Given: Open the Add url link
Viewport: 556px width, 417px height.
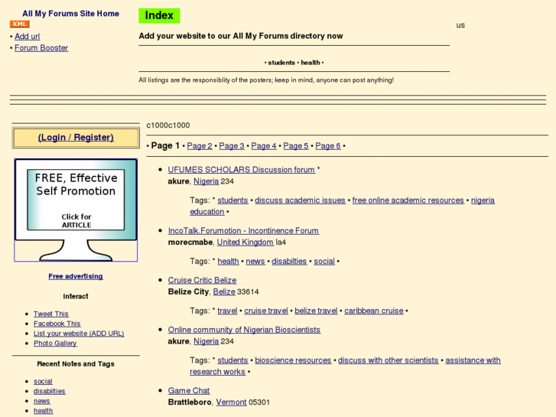Looking at the screenshot, I should coord(28,36).
